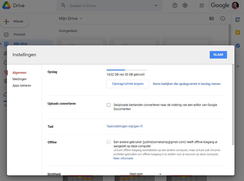Image resolution: width=244 pixels, height=181 pixels.
Task: Open Google Keep side panel icon
Action: (238, 32)
